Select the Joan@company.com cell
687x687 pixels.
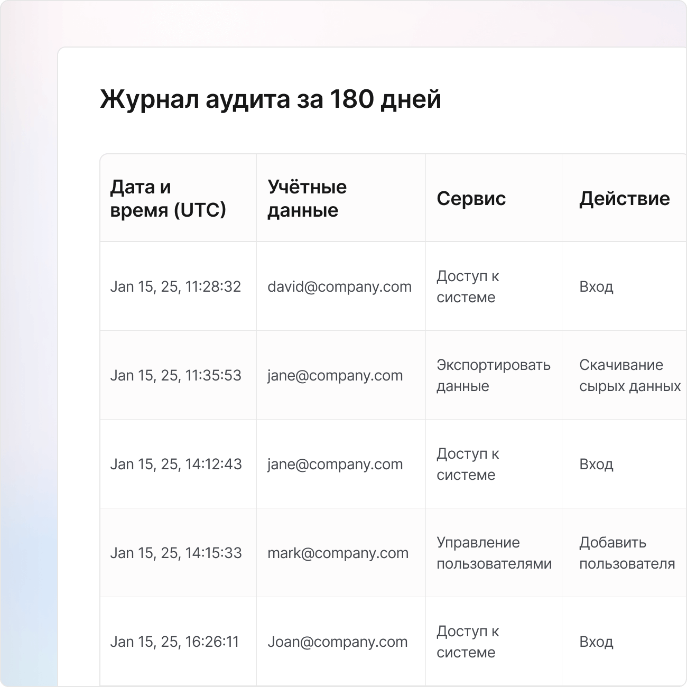click(337, 642)
